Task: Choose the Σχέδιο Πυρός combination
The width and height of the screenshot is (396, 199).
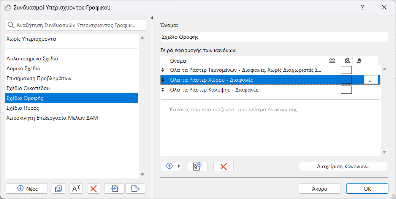Action: [x=23, y=108]
